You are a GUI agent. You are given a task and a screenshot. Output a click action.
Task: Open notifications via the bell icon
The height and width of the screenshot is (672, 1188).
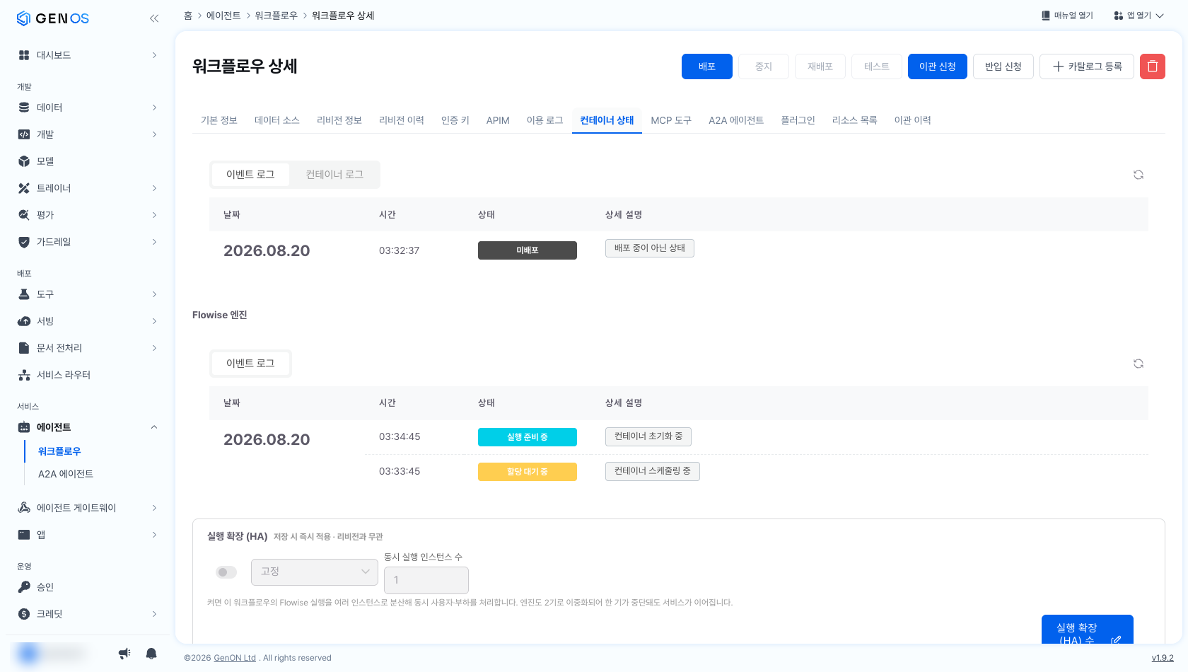pos(151,654)
